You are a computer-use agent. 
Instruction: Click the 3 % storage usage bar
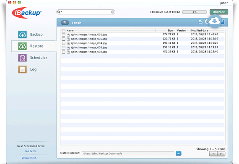click(x=195, y=12)
